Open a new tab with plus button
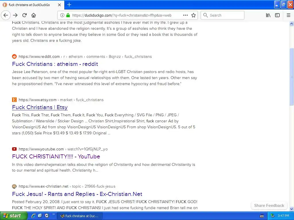 [69, 5]
